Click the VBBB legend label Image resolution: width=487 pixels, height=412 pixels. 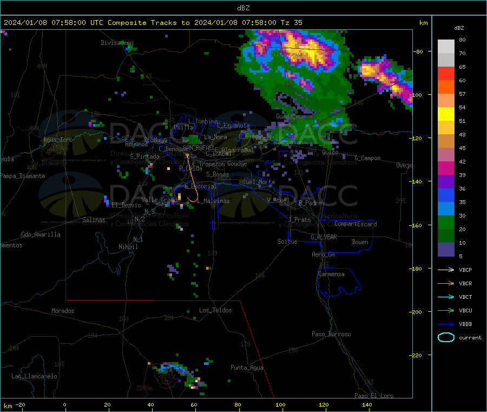465,324
